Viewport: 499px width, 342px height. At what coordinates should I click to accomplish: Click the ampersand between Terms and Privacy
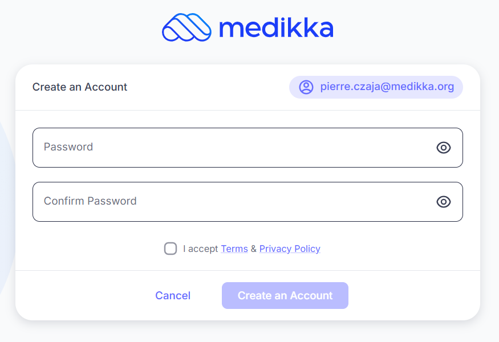(x=254, y=249)
